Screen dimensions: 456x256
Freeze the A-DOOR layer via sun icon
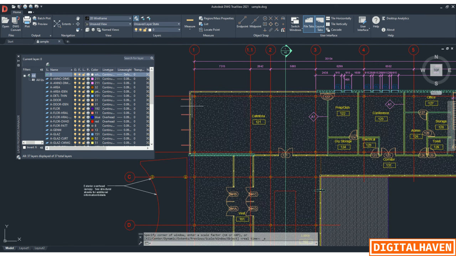(x=79, y=100)
